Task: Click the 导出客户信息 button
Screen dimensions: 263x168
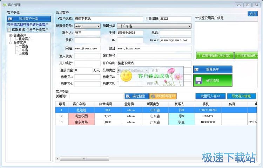Action: [242, 96]
